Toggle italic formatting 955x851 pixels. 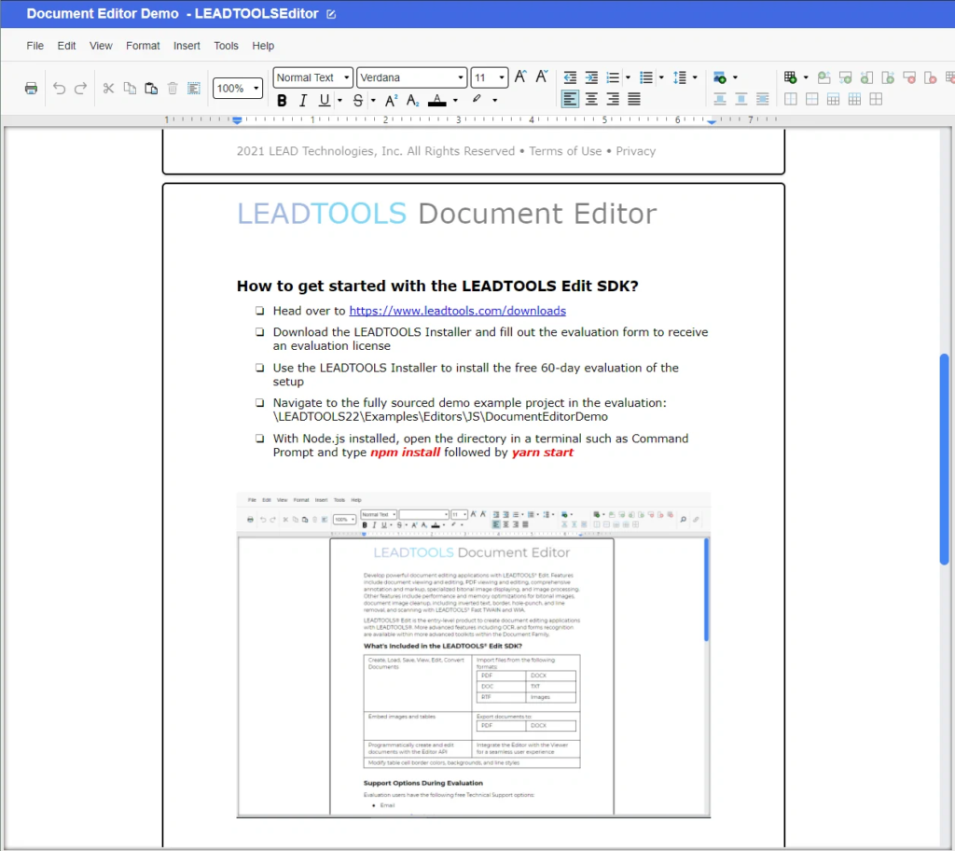coord(303,99)
